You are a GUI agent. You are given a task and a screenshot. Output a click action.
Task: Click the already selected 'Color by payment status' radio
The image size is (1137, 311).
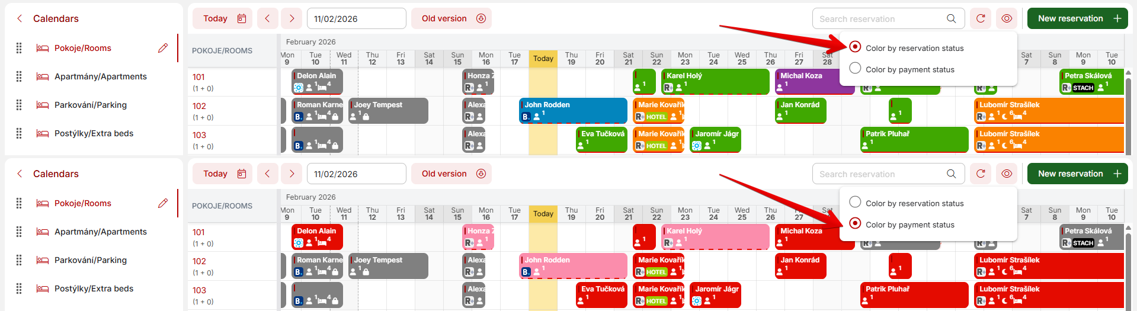tap(855, 223)
